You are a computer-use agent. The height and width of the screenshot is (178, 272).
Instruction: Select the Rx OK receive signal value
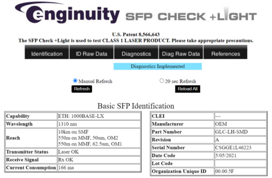point(66,160)
